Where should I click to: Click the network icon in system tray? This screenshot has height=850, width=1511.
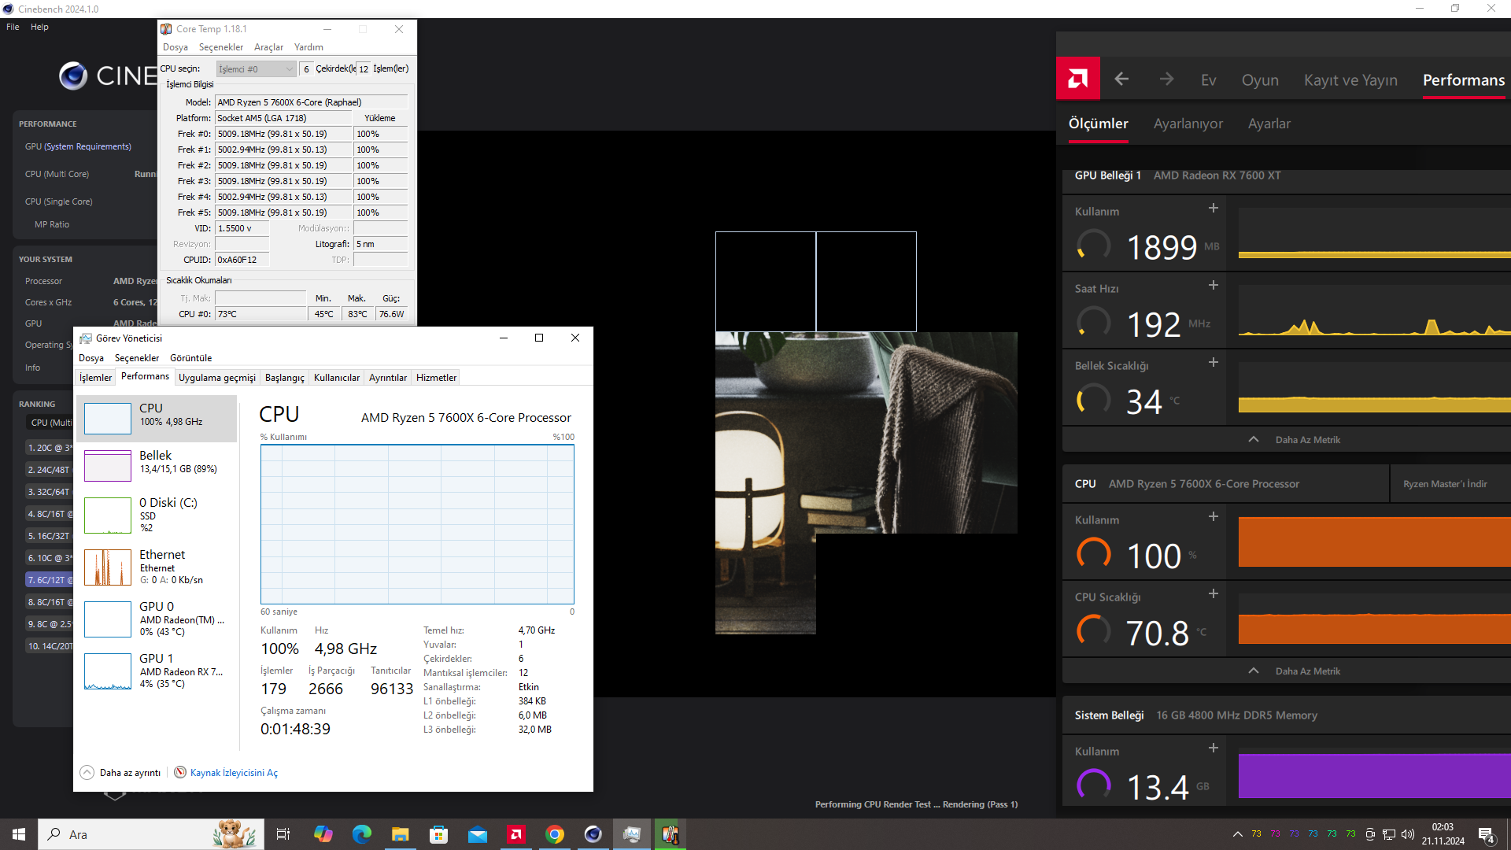point(1389,834)
